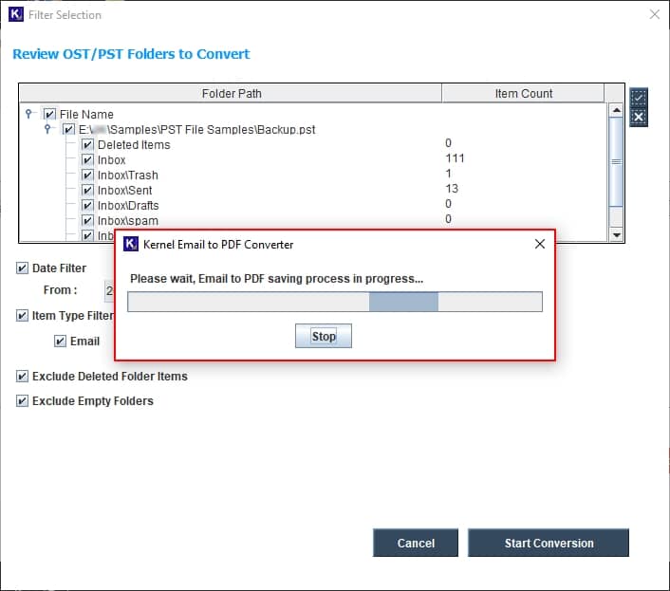The image size is (670, 591).
Task: Disable the Item Type Filter checkbox
Action: (x=22, y=316)
